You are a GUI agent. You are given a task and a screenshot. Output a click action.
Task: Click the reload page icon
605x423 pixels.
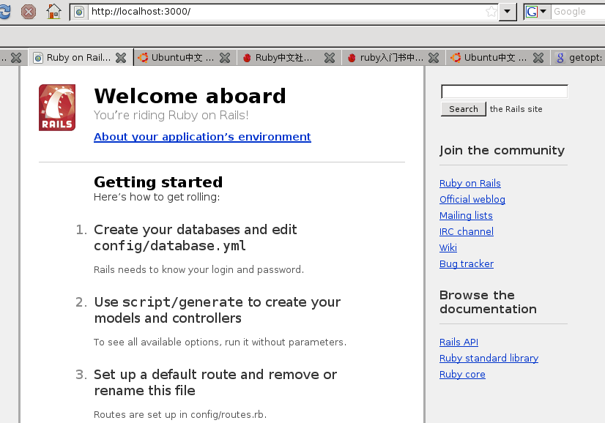point(4,12)
